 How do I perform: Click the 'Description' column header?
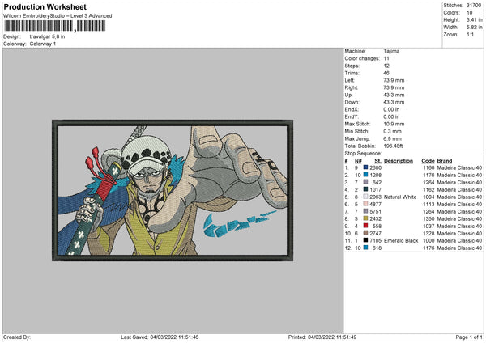coord(399,161)
